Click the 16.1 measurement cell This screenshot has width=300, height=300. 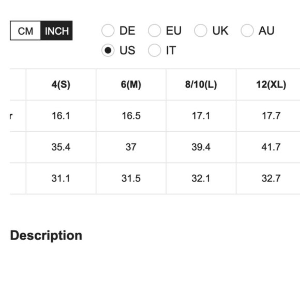pyautogui.click(x=61, y=116)
